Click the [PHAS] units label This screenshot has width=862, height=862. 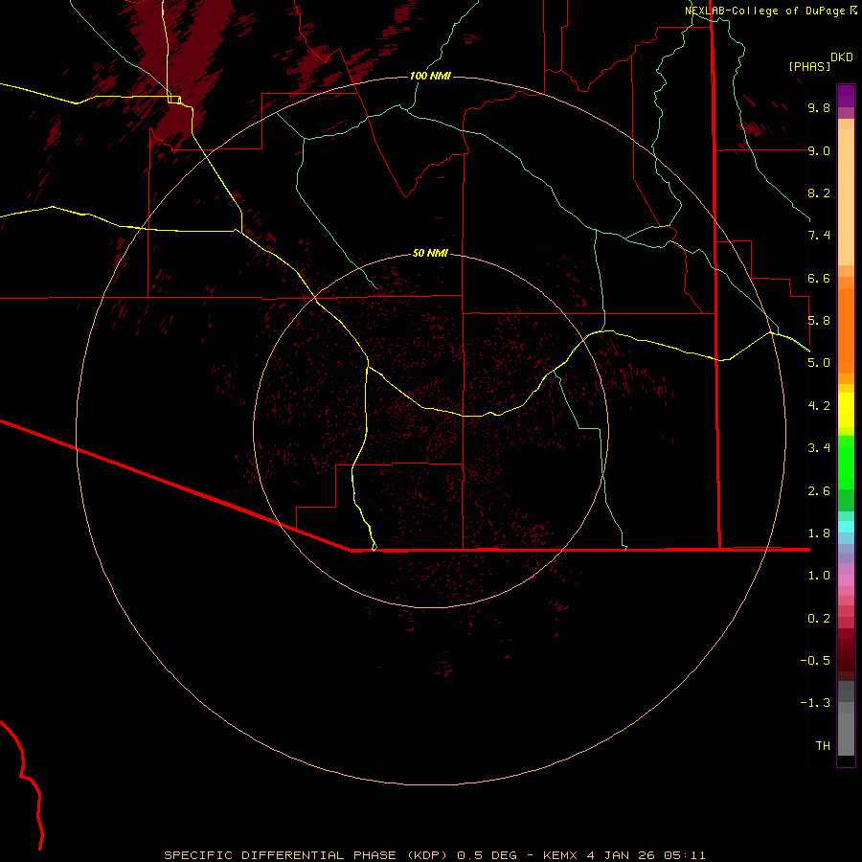[x=809, y=66]
